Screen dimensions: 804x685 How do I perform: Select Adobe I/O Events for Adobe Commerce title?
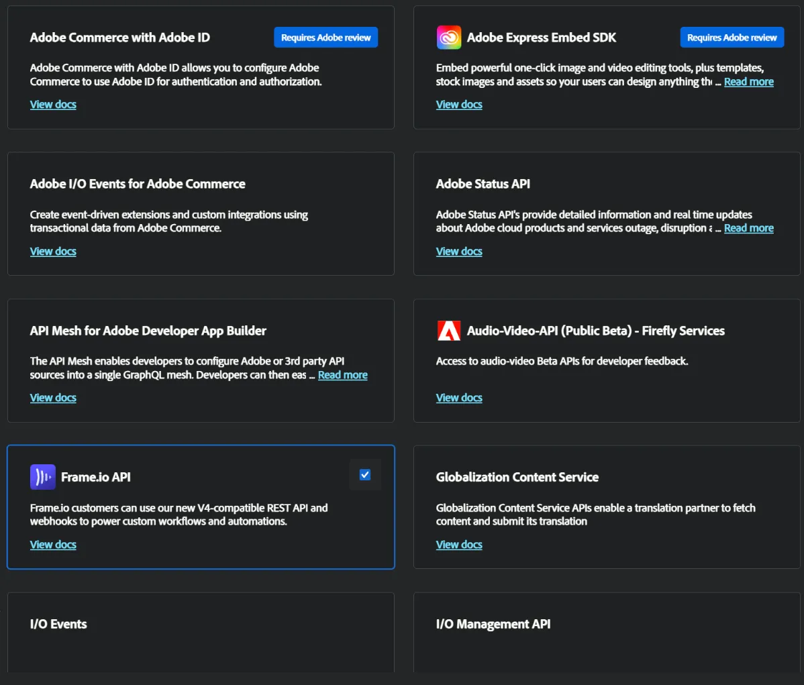tap(138, 184)
